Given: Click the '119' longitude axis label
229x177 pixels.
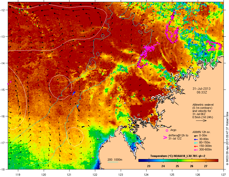Looking at the screenshot, I should pos(18,174).
